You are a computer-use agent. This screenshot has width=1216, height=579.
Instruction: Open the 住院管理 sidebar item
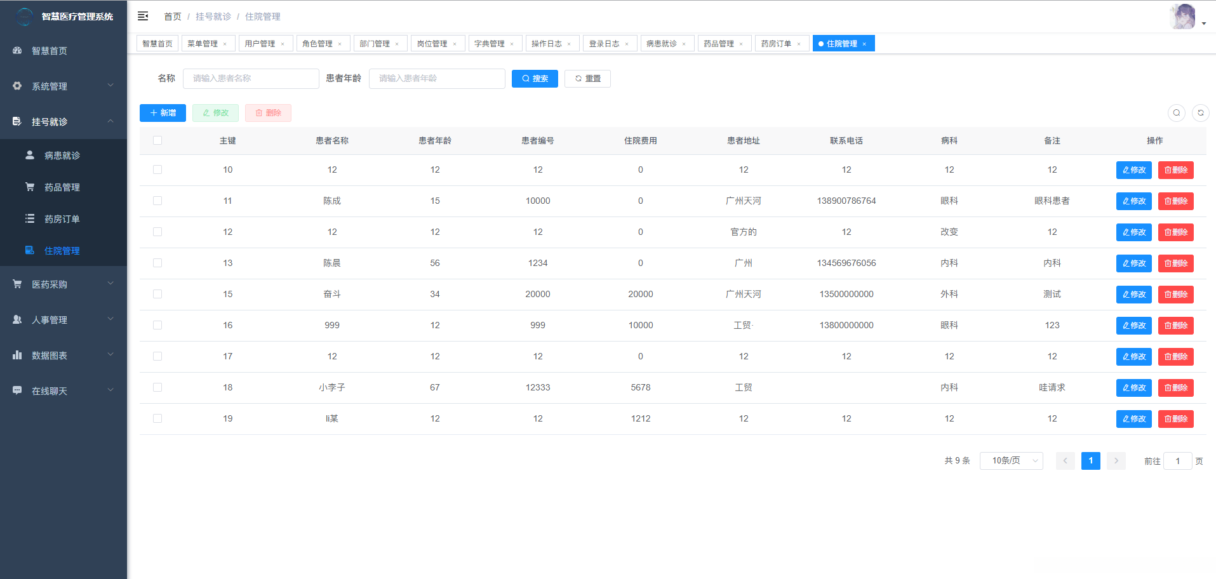tap(63, 250)
